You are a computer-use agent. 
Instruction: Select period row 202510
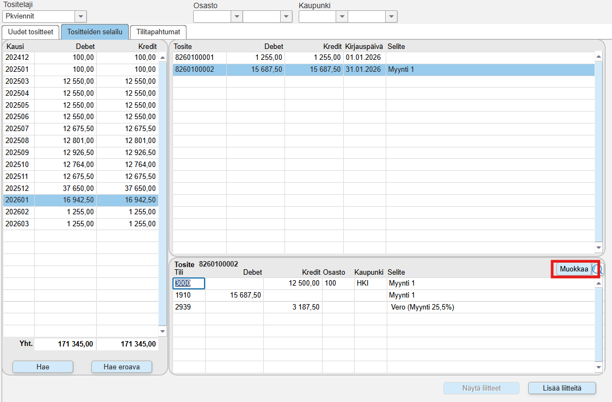81,164
